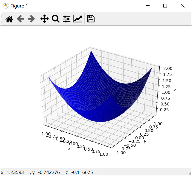The height and width of the screenshot is (176, 192).
Task: Click the z=-0.116675 status bar readout
Action: point(79,172)
